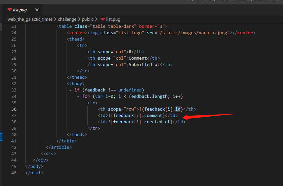Click line number 23 in the gutter
Viewport: 283px width, 186px height.
(x=14, y=26)
